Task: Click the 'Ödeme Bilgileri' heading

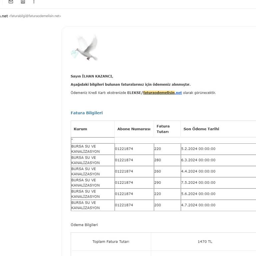Action: click(84, 225)
